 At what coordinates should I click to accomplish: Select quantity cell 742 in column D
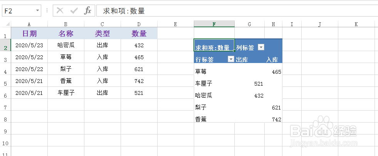click(139, 81)
